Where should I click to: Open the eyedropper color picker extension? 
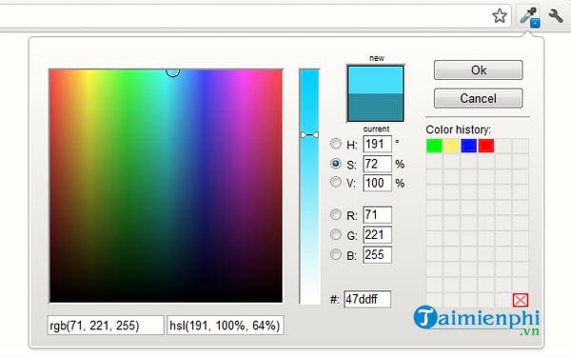point(529,17)
